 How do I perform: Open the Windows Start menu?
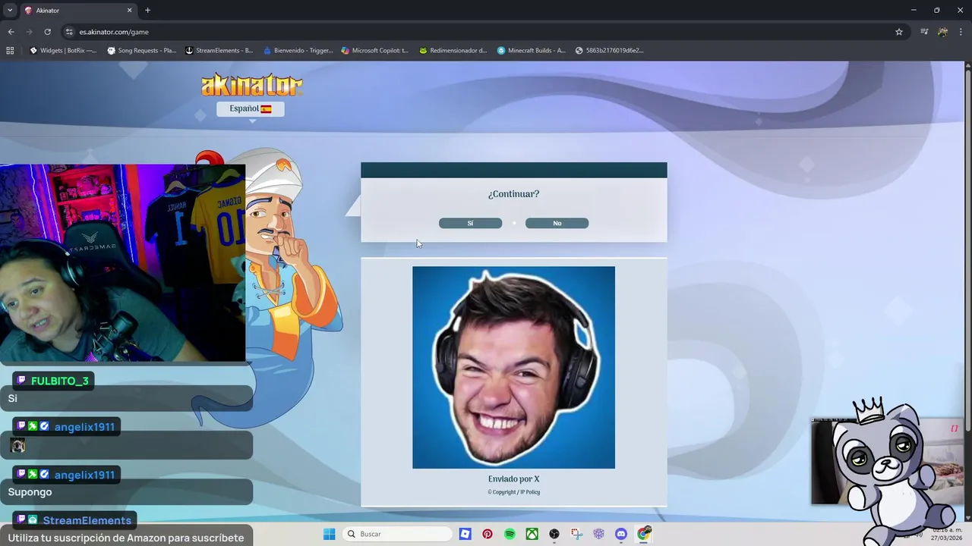click(329, 534)
